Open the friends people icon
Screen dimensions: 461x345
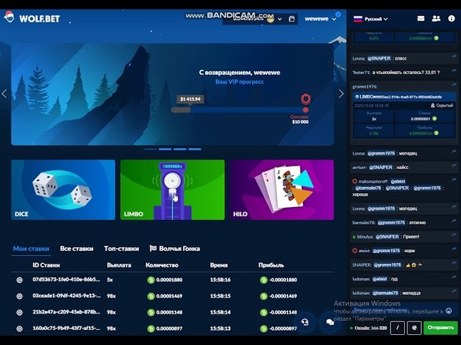pos(436,18)
